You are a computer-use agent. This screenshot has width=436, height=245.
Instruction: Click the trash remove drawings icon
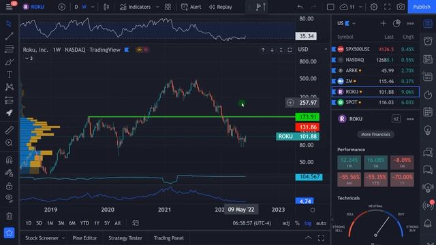tap(9, 216)
